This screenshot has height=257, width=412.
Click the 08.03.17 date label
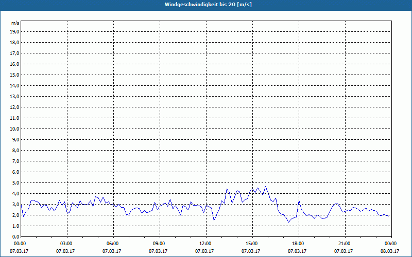(390, 251)
